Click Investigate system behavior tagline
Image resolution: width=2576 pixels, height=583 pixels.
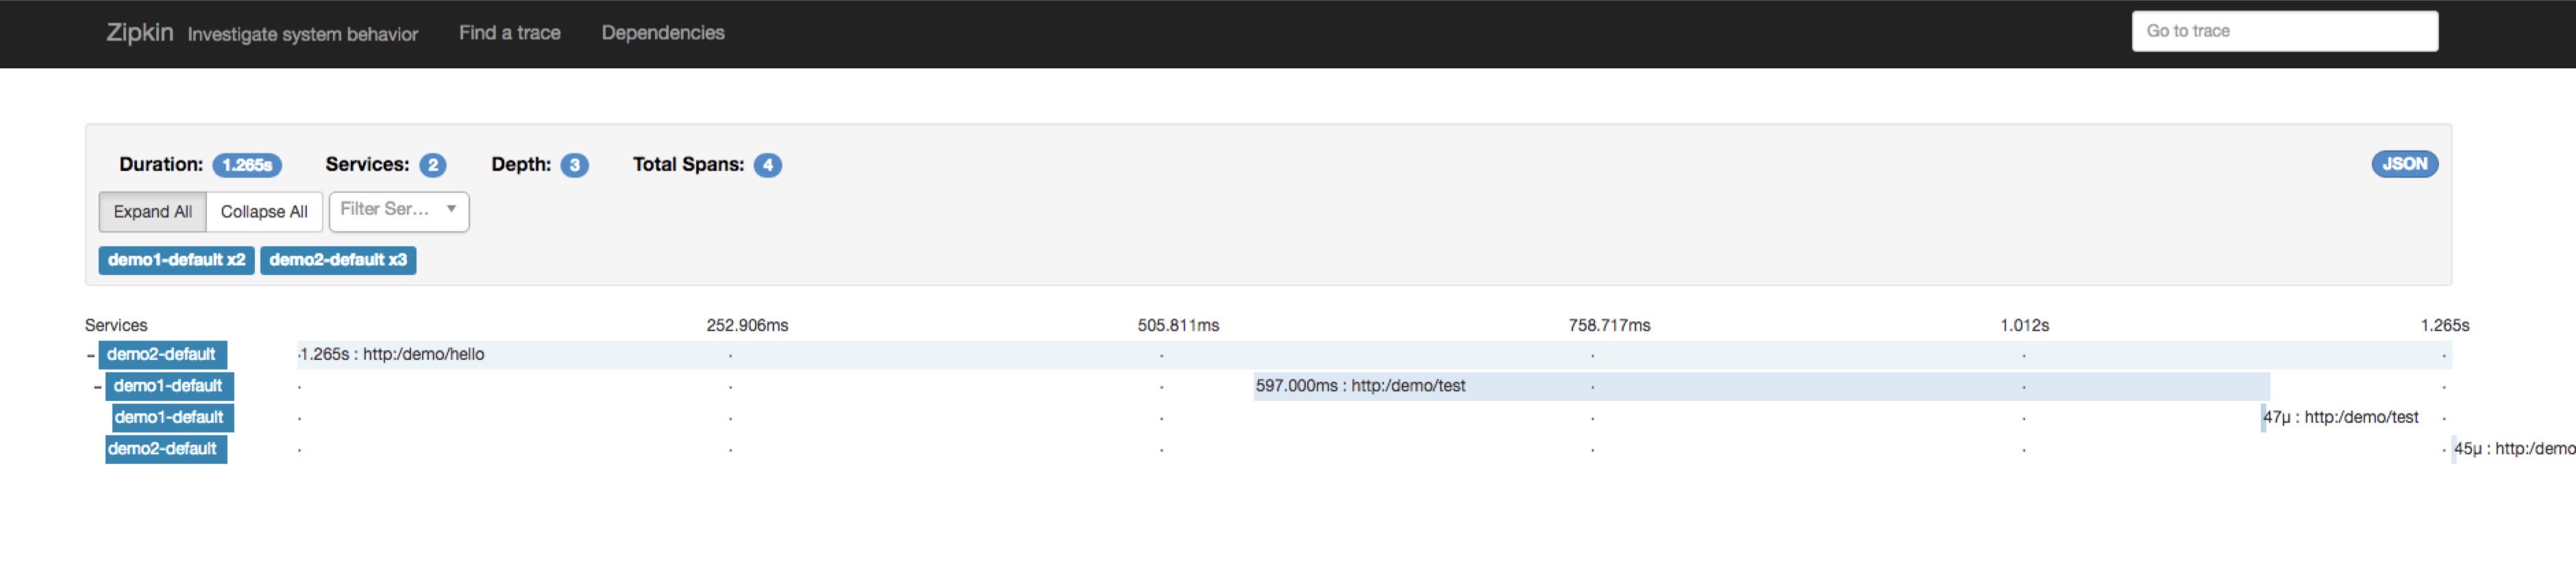click(x=303, y=34)
